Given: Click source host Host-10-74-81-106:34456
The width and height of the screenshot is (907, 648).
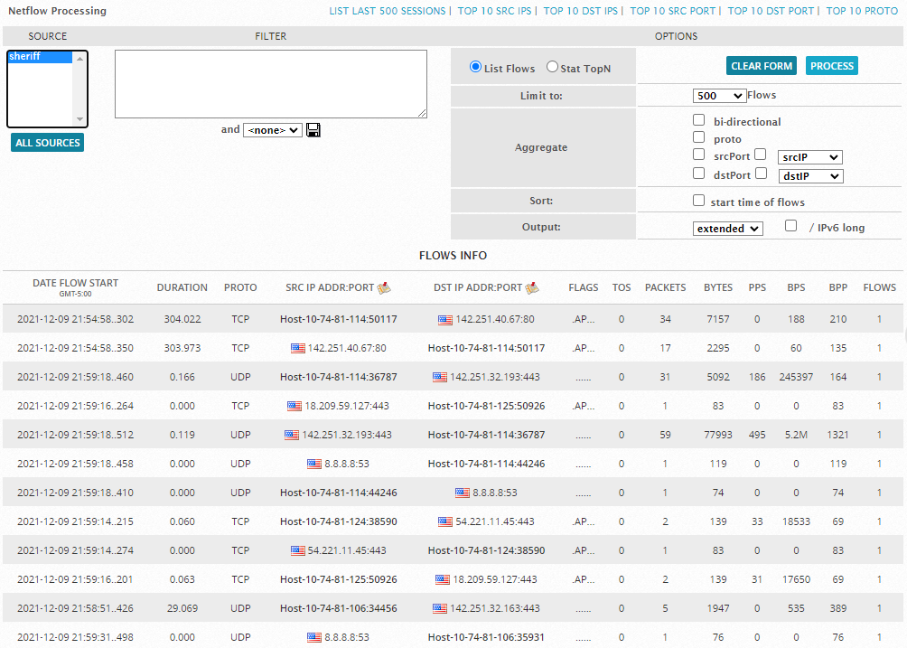Looking at the screenshot, I should (339, 608).
